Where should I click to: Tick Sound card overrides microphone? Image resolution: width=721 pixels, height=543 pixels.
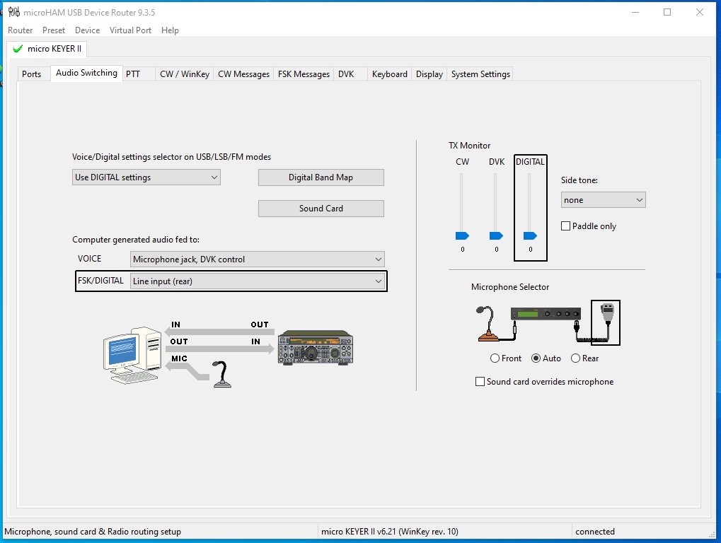point(480,382)
